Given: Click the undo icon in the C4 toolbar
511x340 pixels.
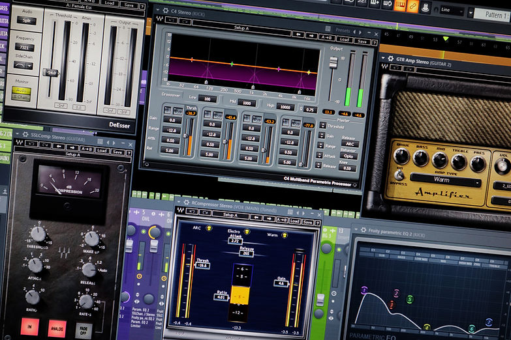Looking at the screenshot, I should [172, 20].
